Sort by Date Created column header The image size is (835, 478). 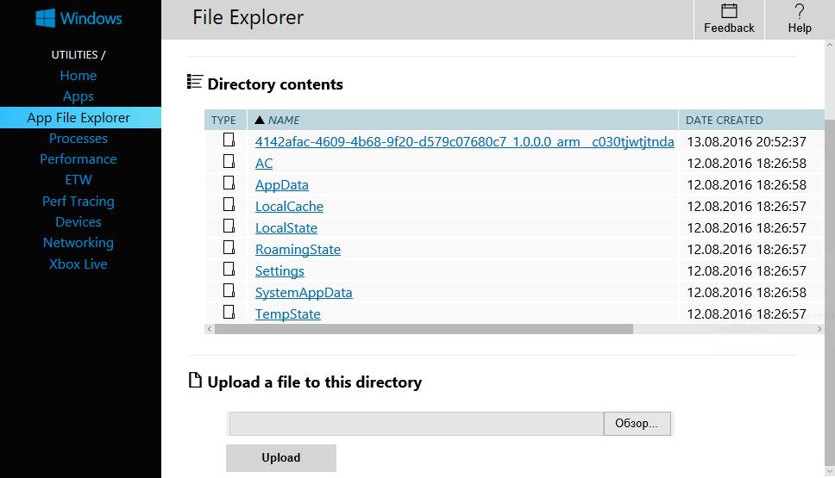[x=725, y=121]
